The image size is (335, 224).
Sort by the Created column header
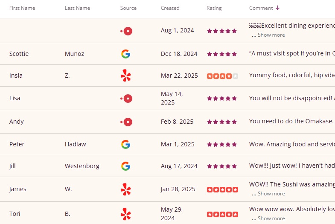[x=170, y=8]
